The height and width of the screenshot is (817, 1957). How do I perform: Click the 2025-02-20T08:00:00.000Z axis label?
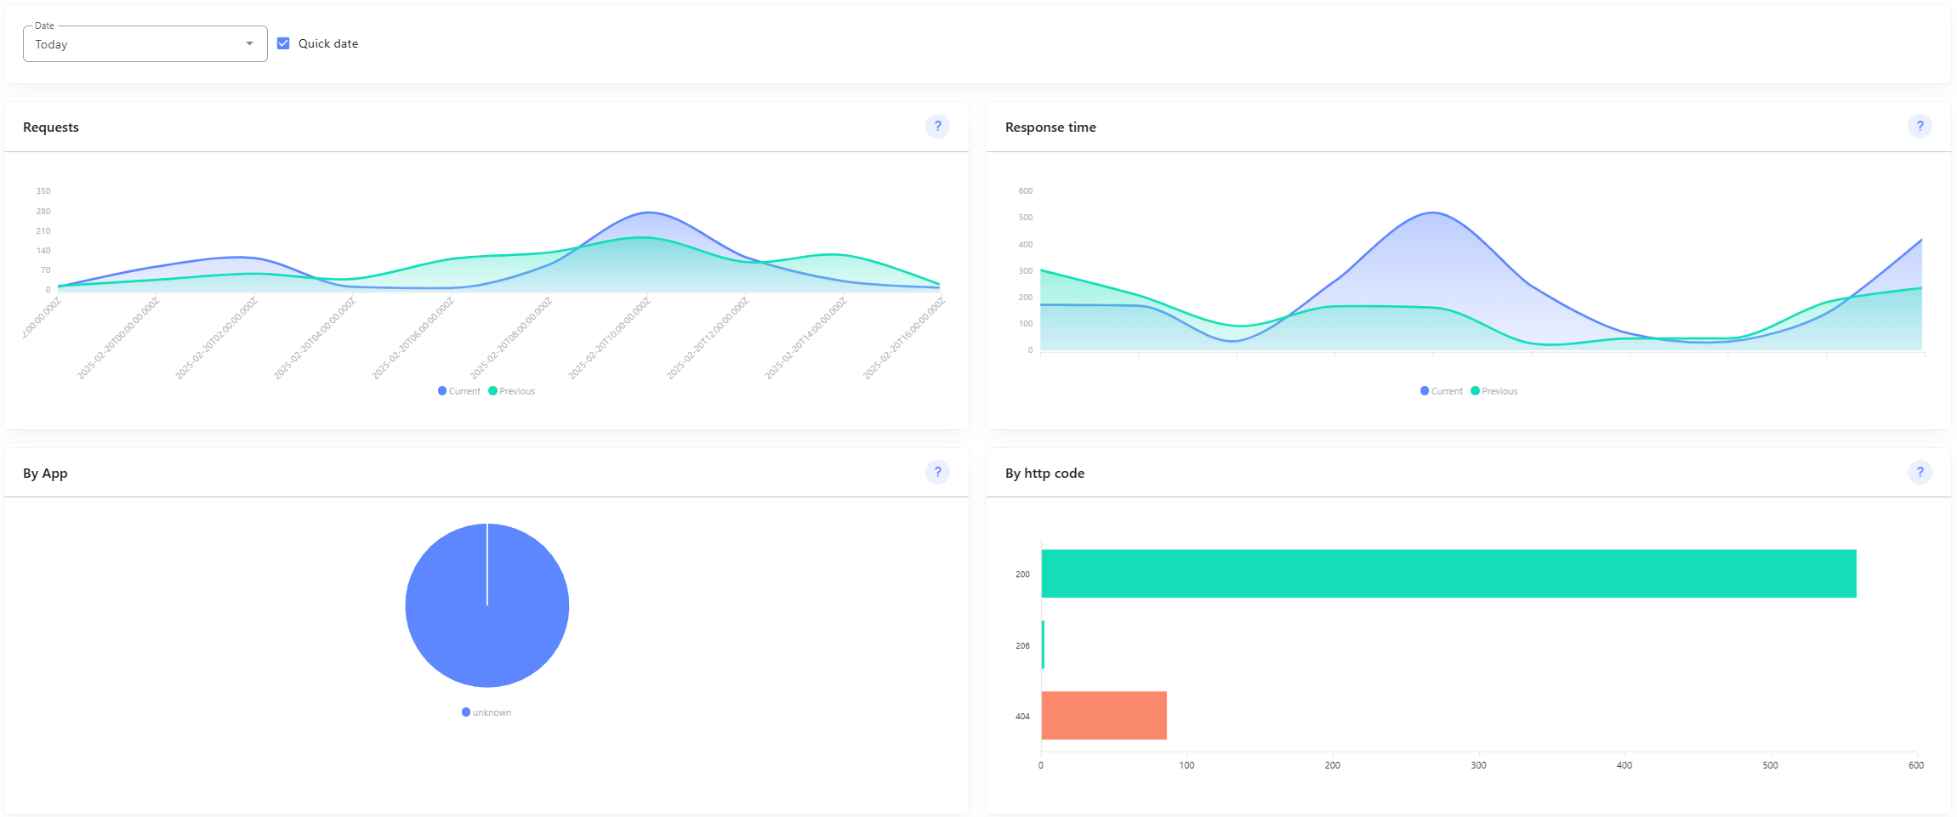click(x=511, y=338)
